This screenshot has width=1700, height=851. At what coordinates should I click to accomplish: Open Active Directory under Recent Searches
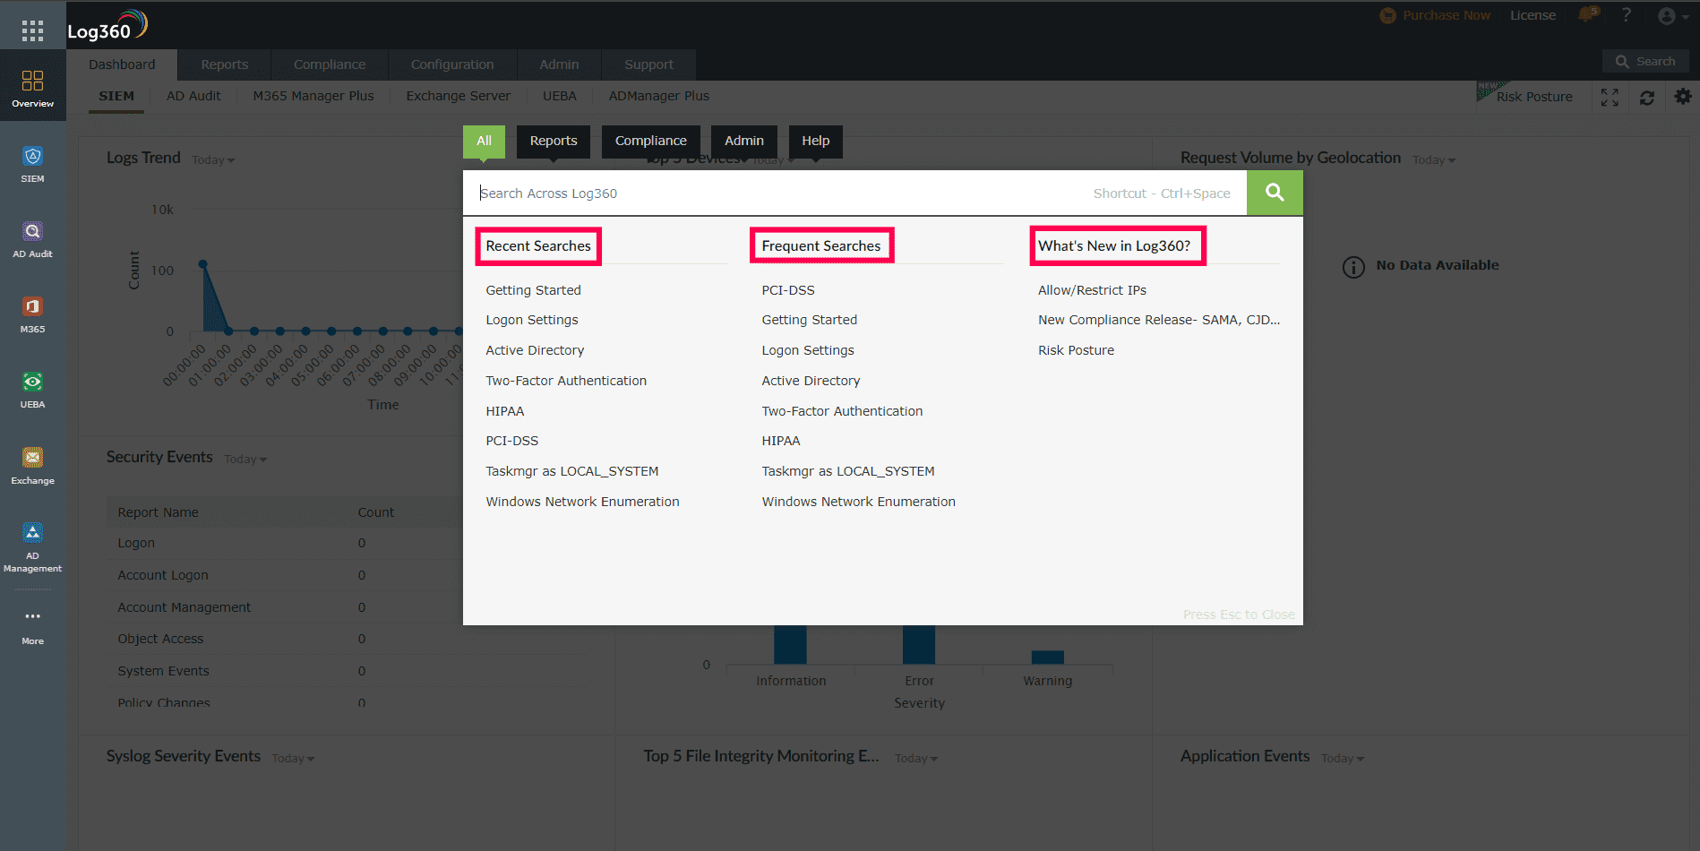535,350
